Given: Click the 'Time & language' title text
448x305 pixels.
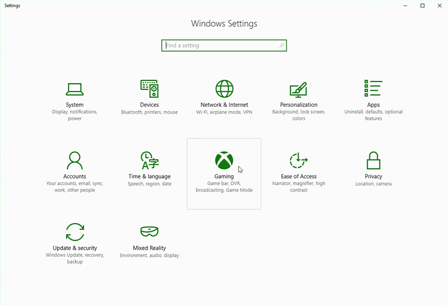Looking at the screenshot, I should (x=150, y=177).
